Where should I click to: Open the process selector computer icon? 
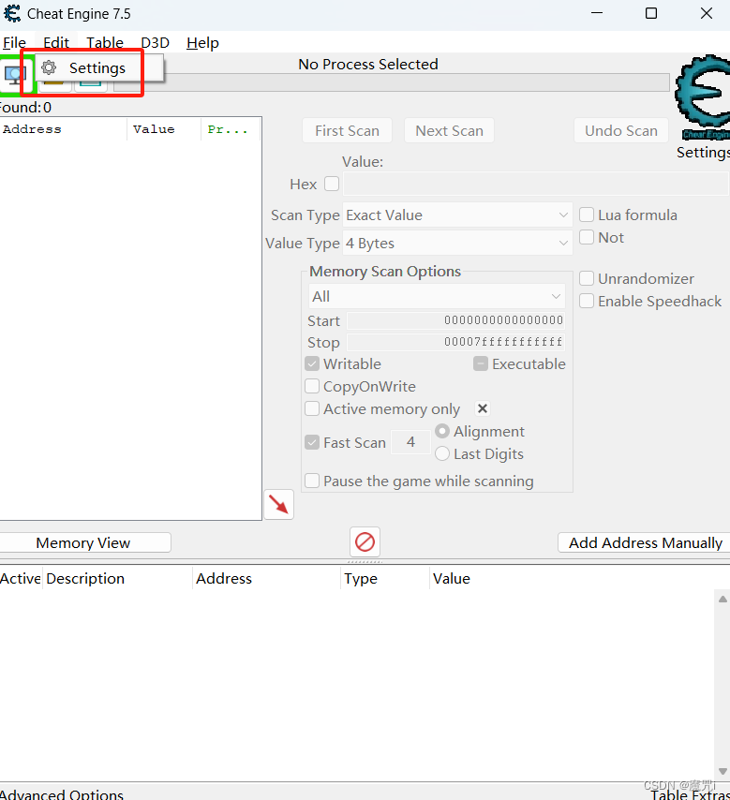coord(15,75)
